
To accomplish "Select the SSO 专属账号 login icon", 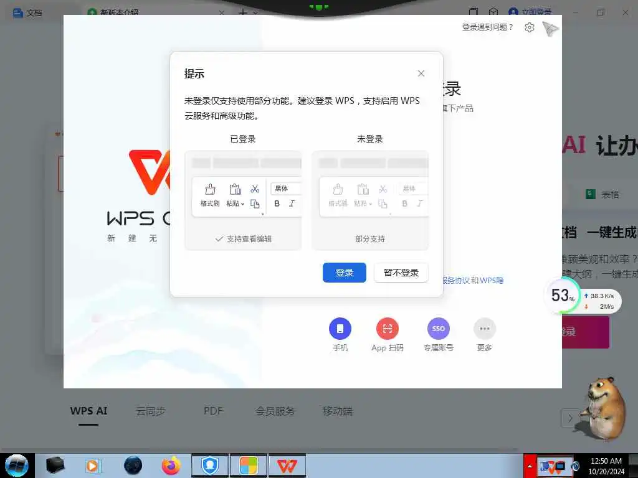I will click(x=438, y=329).
